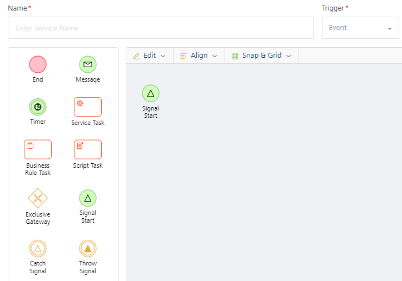Pick the Message event icon
This screenshot has height=281, width=402.
(x=88, y=64)
